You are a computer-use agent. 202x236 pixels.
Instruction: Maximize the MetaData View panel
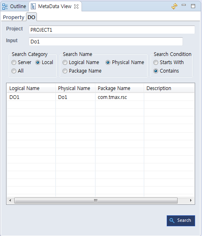(x=193, y=6)
